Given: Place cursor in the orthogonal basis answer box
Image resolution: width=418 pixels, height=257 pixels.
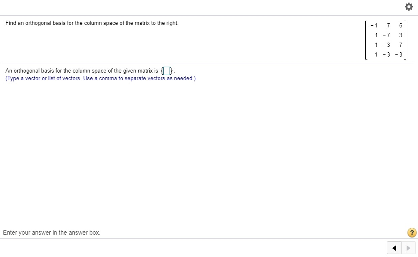Looking at the screenshot, I should tap(166, 70).
